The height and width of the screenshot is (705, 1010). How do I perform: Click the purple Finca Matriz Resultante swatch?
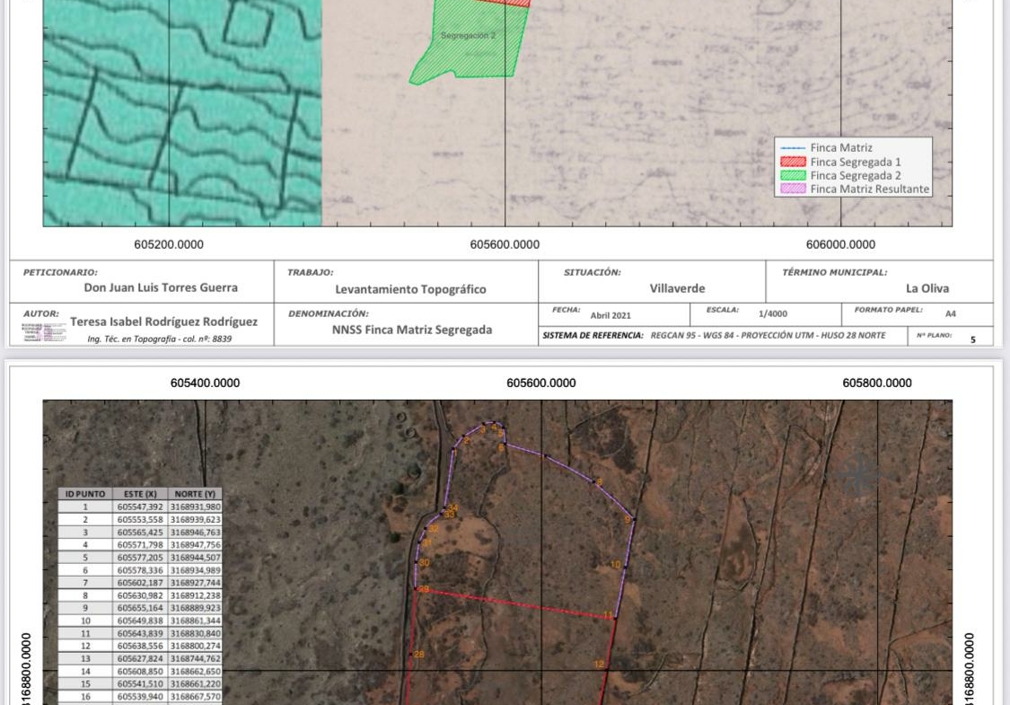click(x=793, y=189)
